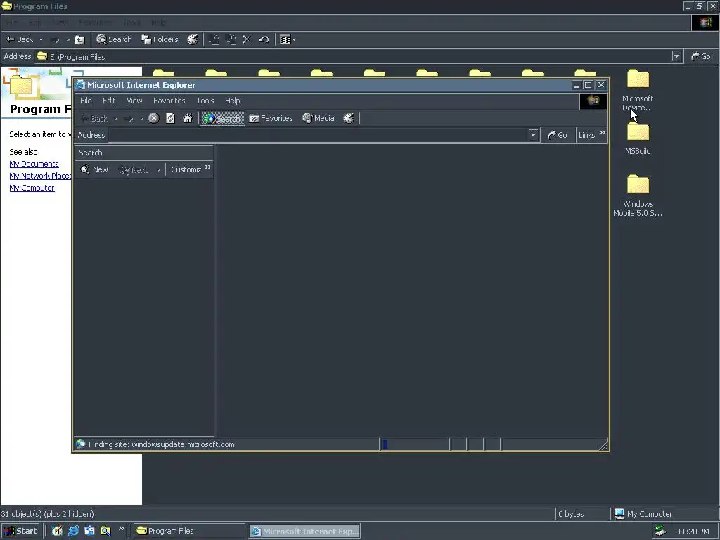Open the My Computer link
This screenshot has height=540, width=720.
[x=32, y=188]
